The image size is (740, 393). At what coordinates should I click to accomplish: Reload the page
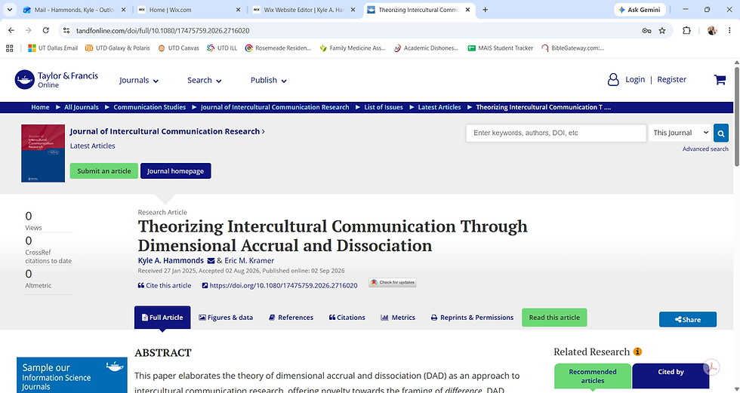[46, 30]
